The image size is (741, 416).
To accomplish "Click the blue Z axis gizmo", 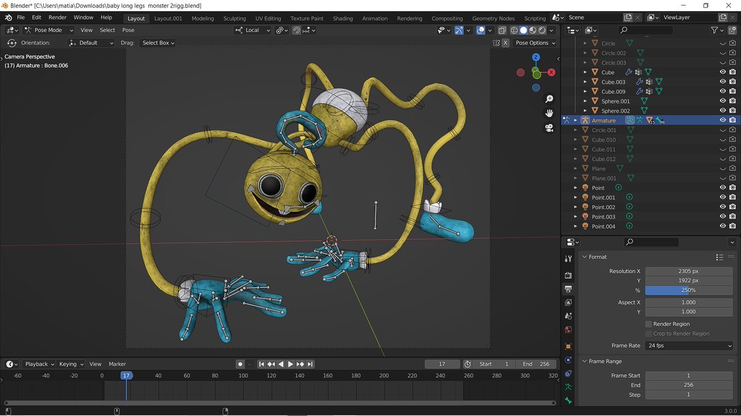I will [x=536, y=57].
